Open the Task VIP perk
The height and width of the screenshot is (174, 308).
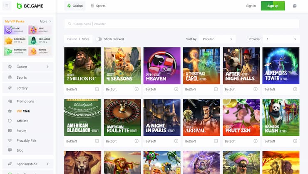(15, 30)
